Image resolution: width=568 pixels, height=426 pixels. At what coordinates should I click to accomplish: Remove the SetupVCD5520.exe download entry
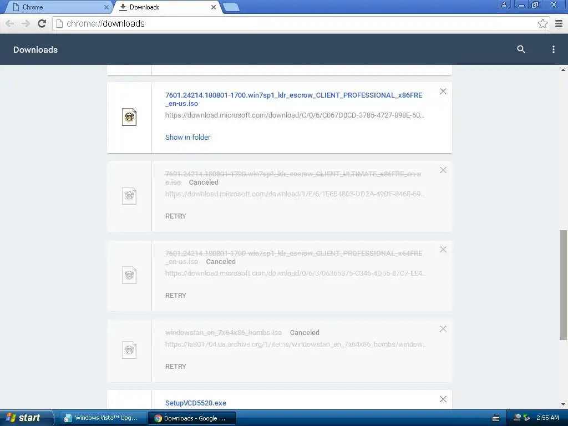pyautogui.click(x=443, y=399)
